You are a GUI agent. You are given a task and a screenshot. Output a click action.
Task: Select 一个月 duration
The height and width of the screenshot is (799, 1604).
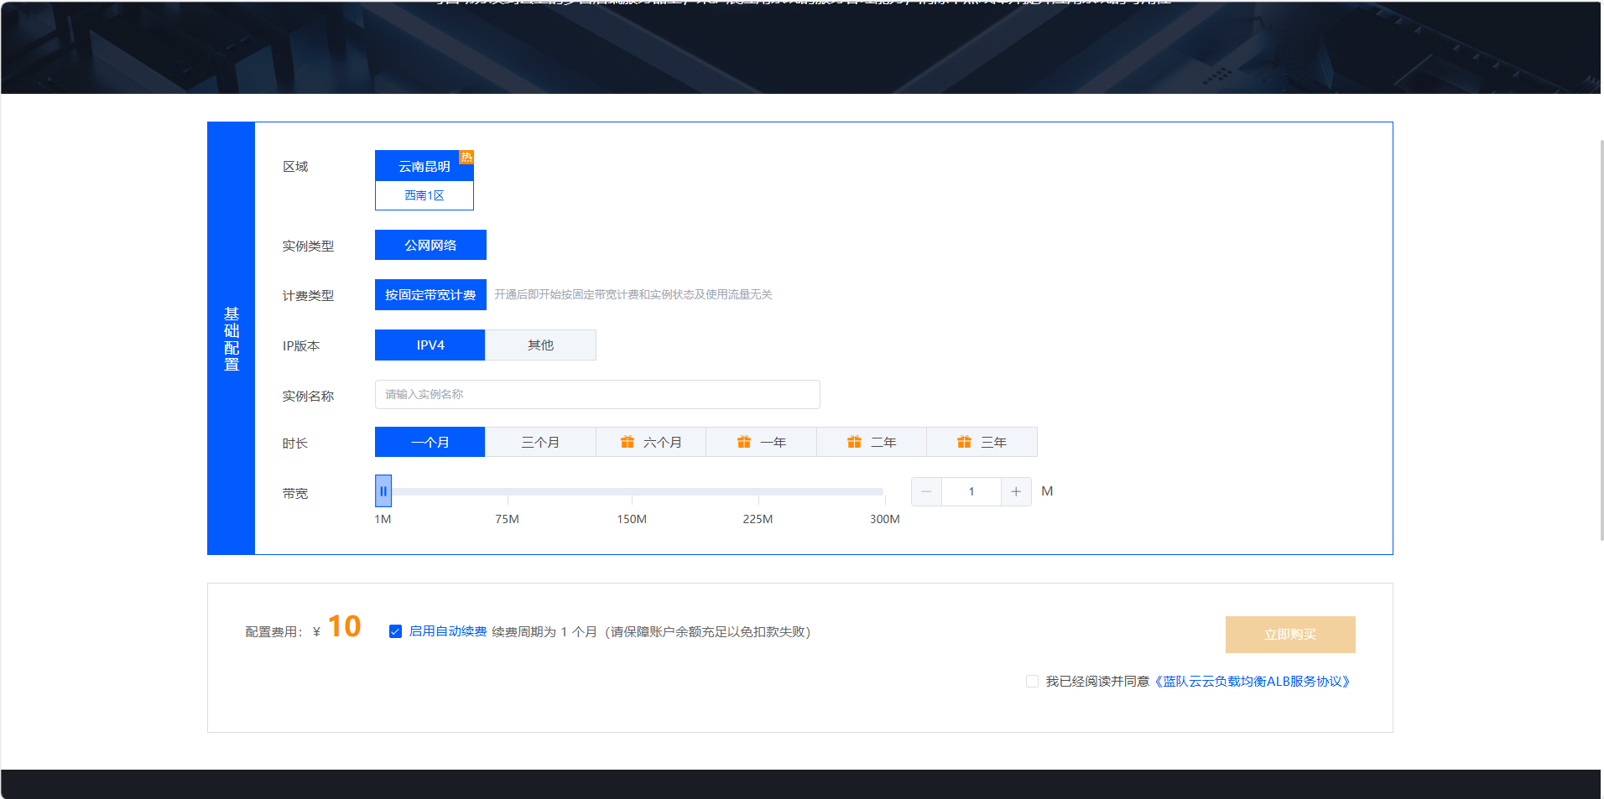click(x=430, y=442)
